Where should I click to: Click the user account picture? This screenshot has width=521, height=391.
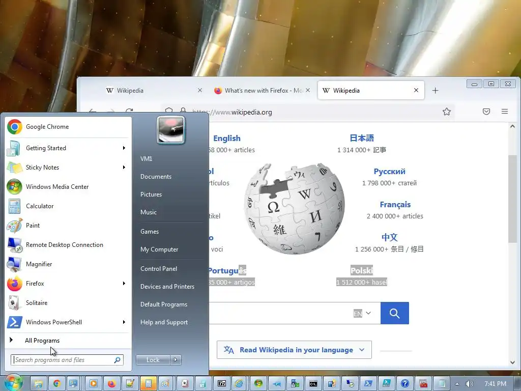171,130
